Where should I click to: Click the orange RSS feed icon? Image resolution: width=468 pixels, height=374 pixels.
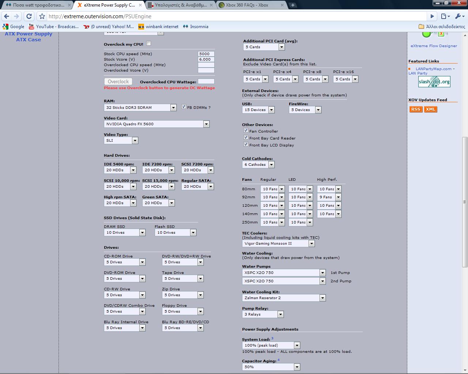point(416,109)
